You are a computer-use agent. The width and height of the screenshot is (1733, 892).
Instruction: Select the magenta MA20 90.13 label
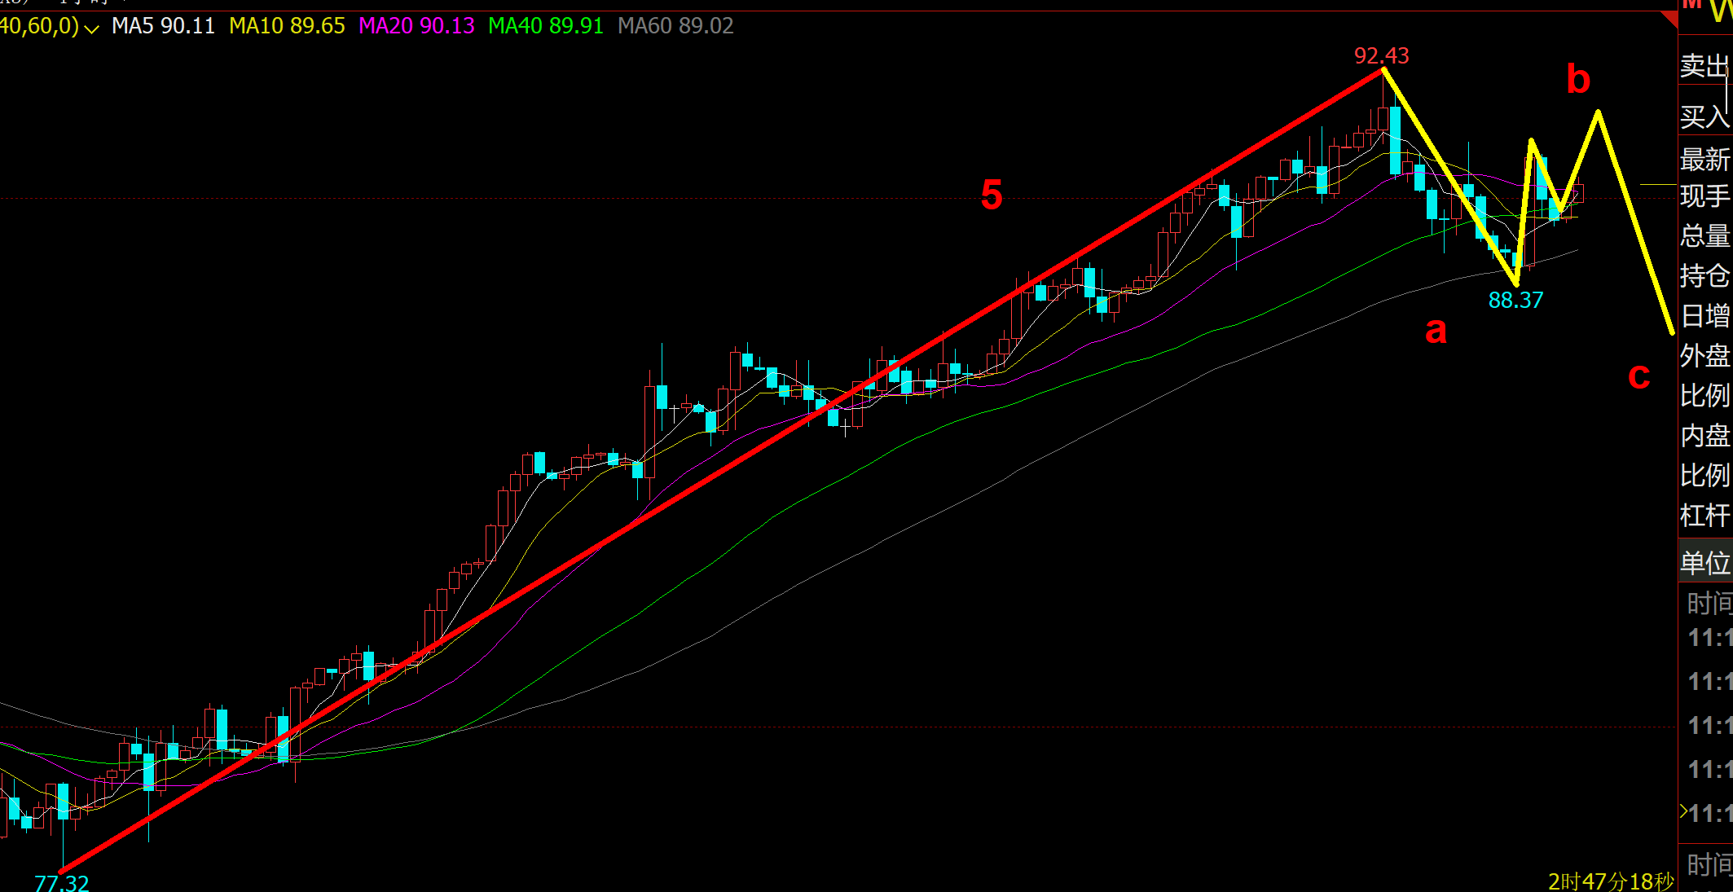[416, 26]
